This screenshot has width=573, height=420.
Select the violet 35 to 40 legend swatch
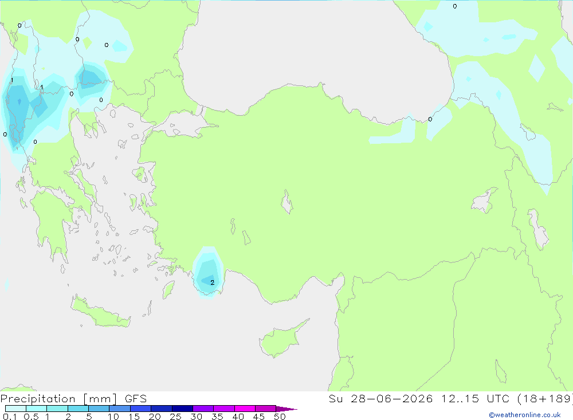pos(224,409)
